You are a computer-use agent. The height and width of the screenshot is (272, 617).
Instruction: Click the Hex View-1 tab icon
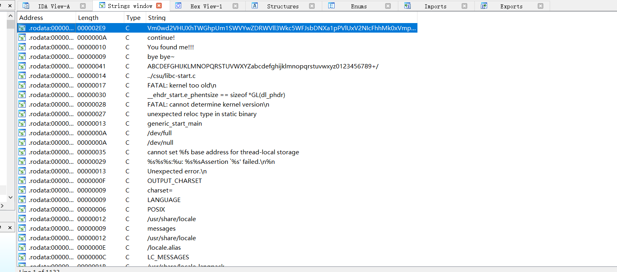(x=178, y=6)
